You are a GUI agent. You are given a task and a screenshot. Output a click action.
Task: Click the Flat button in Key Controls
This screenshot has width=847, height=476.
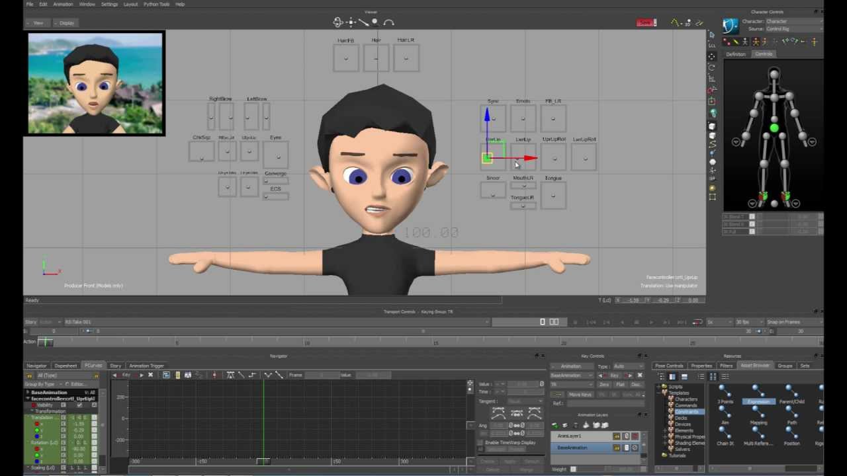click(x=620, y=384)
